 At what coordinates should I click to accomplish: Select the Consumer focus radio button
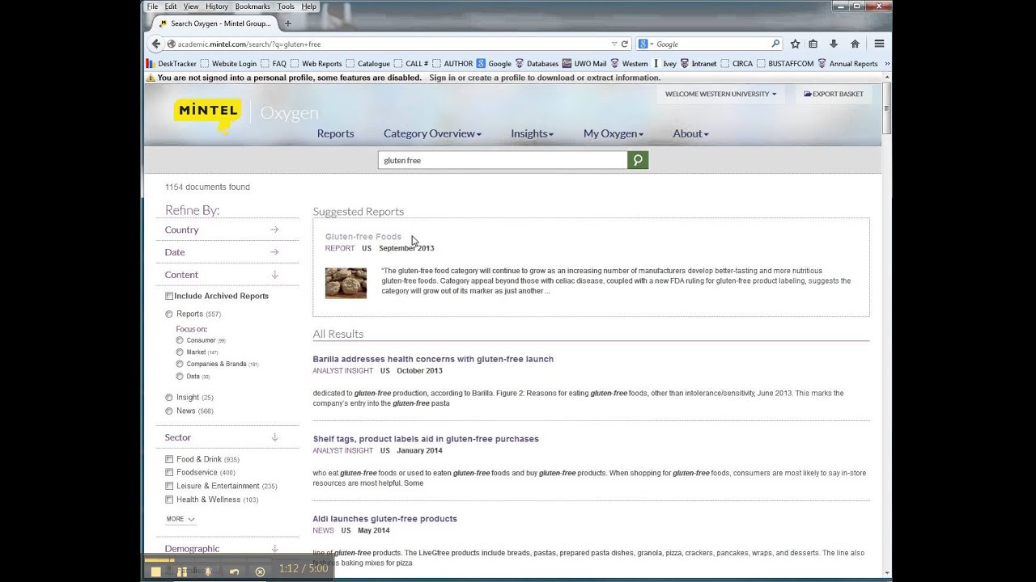pyautogui.click(x=180, y=340)
